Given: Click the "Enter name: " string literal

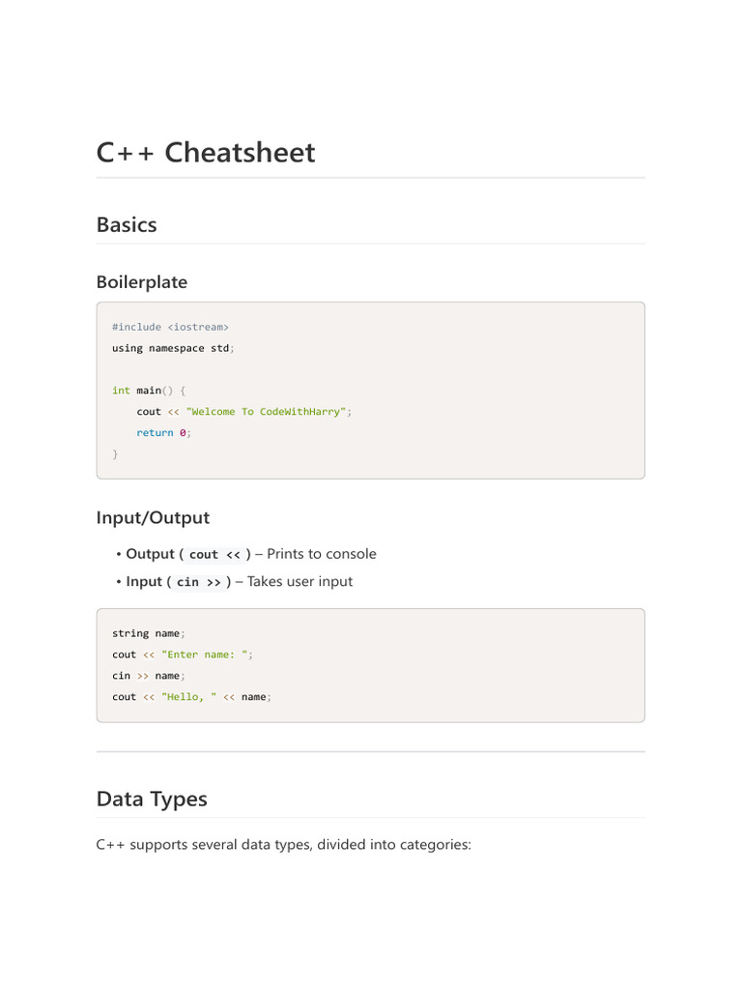Looking at the screenshot, I should coord(206,655).
